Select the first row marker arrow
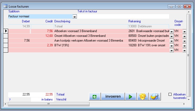Viewport: 195px width, 111px height. tap(6, 31)
